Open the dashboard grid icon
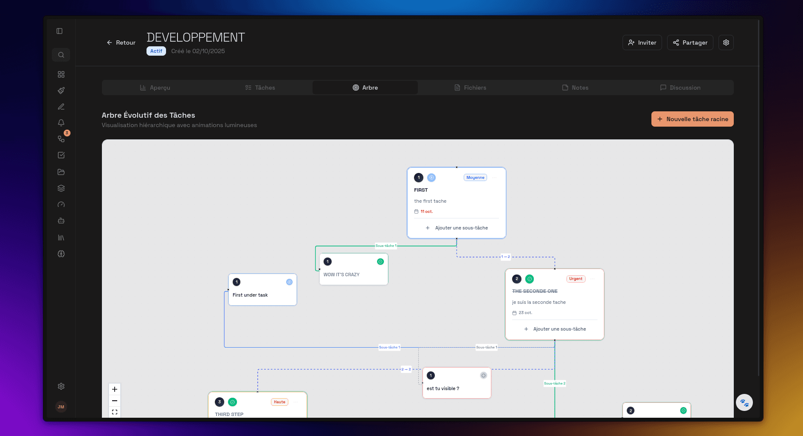Viewport: 803px width, 436px height. [61, 74]
